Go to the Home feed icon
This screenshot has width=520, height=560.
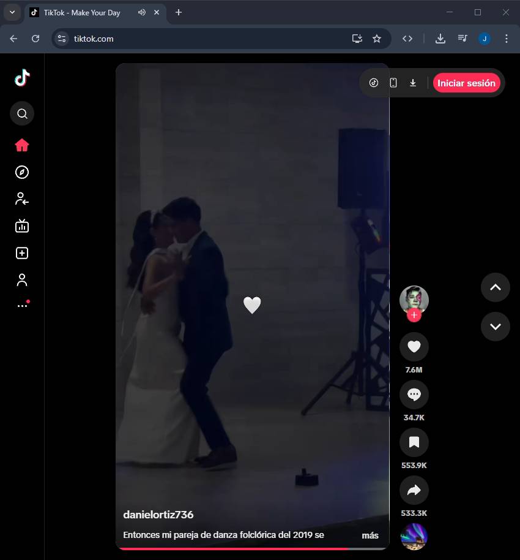(22, 145)
